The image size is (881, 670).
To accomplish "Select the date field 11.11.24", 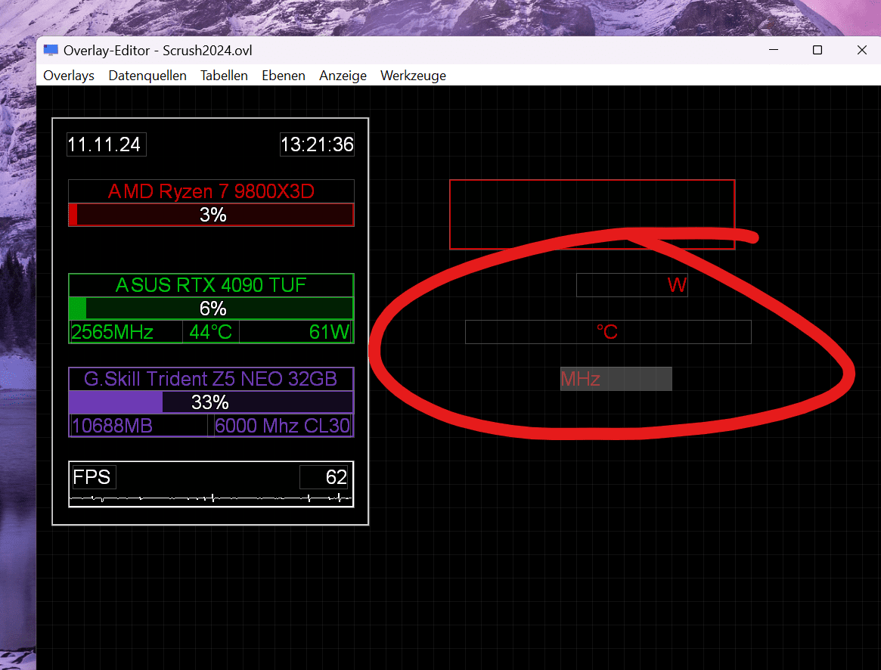I will pos(106,144).
